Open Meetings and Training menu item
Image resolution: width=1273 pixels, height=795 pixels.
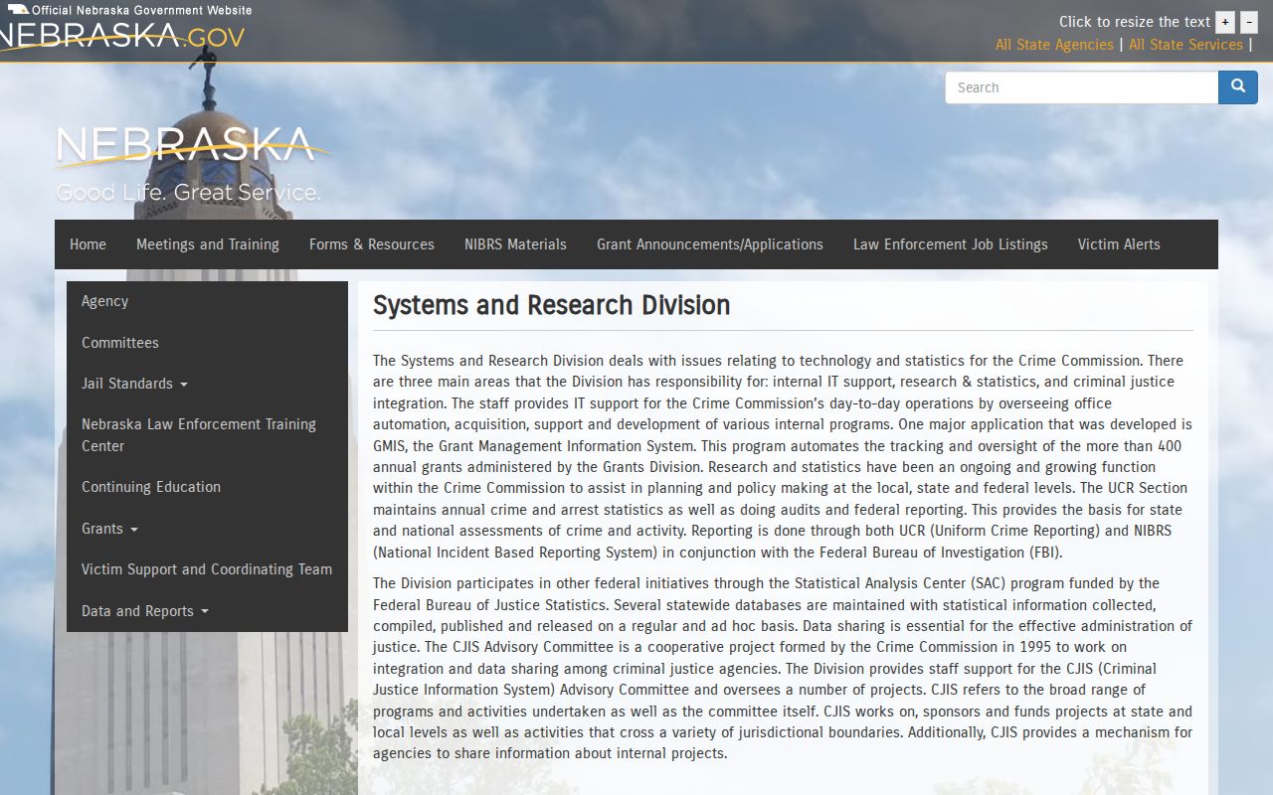point(208,244)
